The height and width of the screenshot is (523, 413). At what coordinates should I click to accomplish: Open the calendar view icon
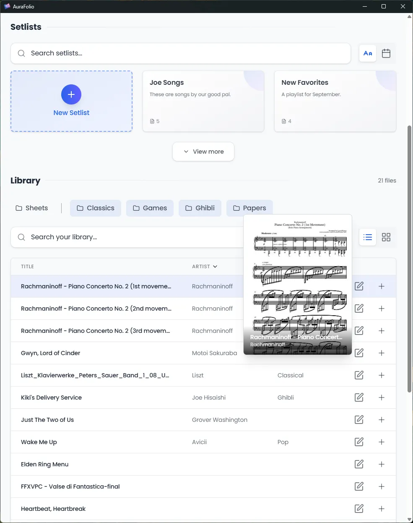386,53
